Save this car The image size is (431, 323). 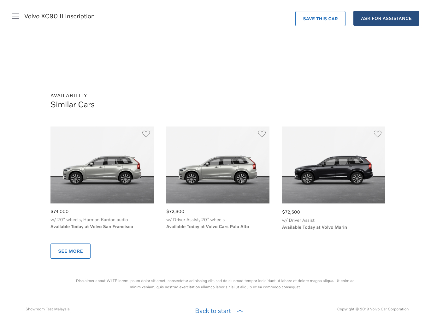point(320,19)
